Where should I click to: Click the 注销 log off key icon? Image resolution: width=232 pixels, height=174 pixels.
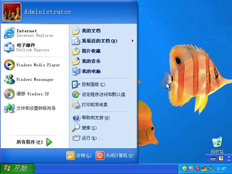pyautogui.click(x=71, y=156)
